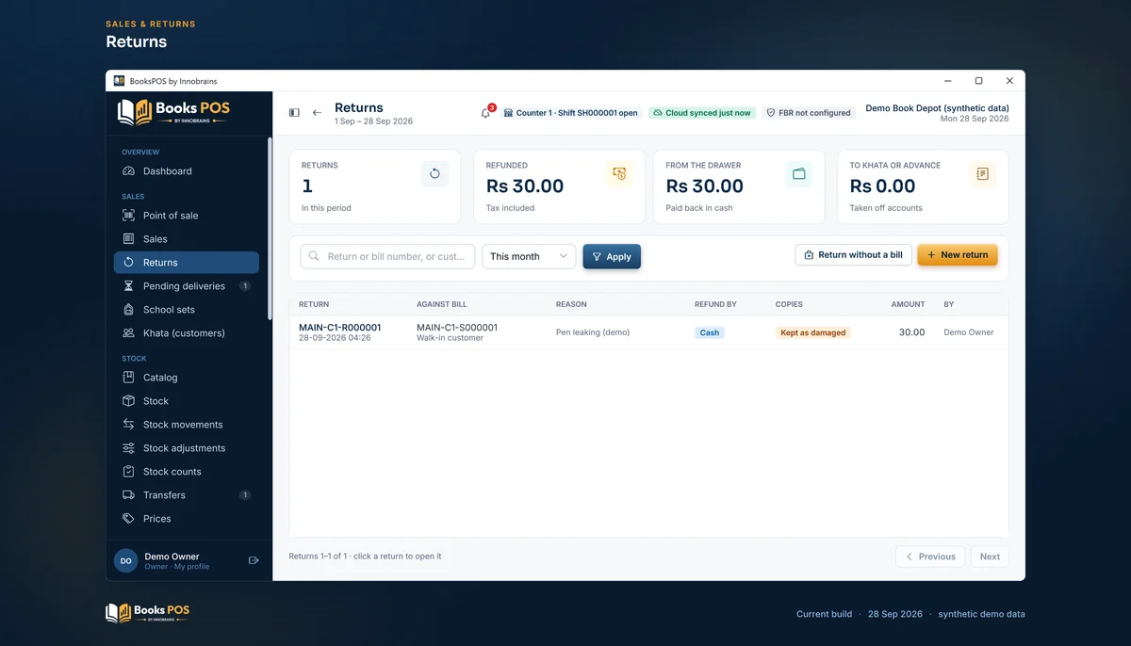
Task: Click the Cash refund tag
Action: (x=710, y=332)
